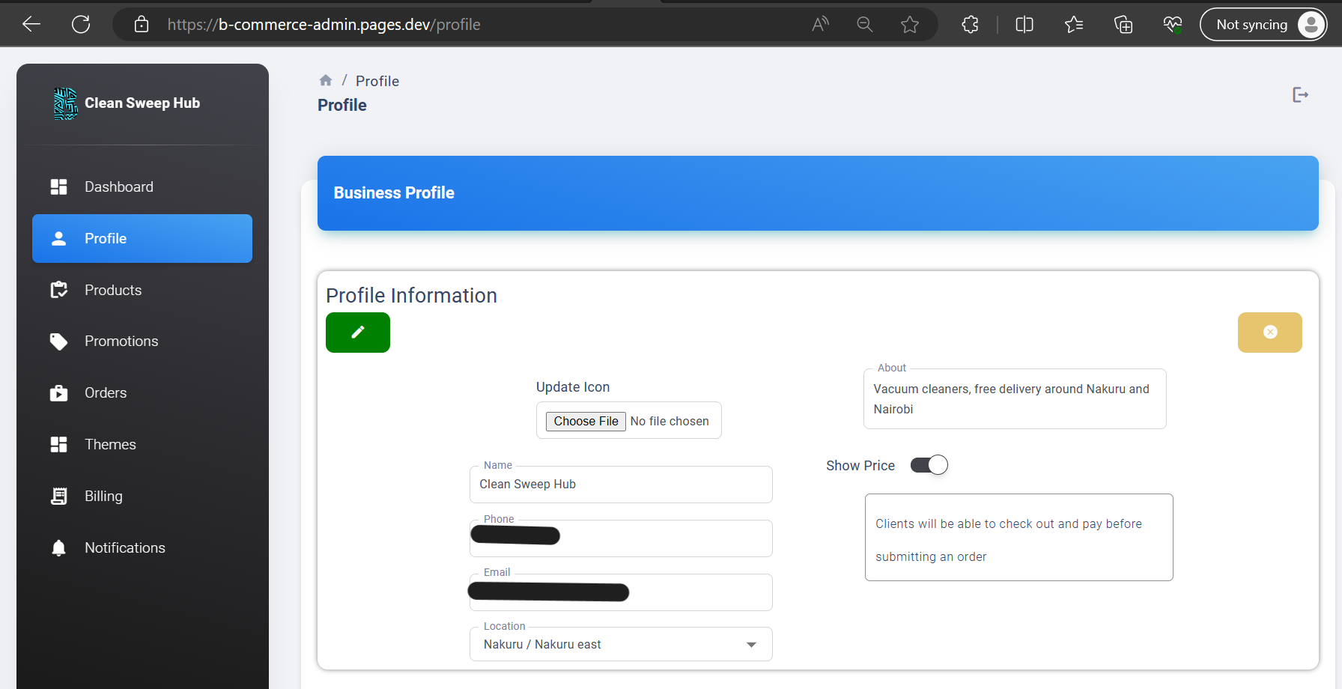View Notifications in sidebar

tap(124, 548)
